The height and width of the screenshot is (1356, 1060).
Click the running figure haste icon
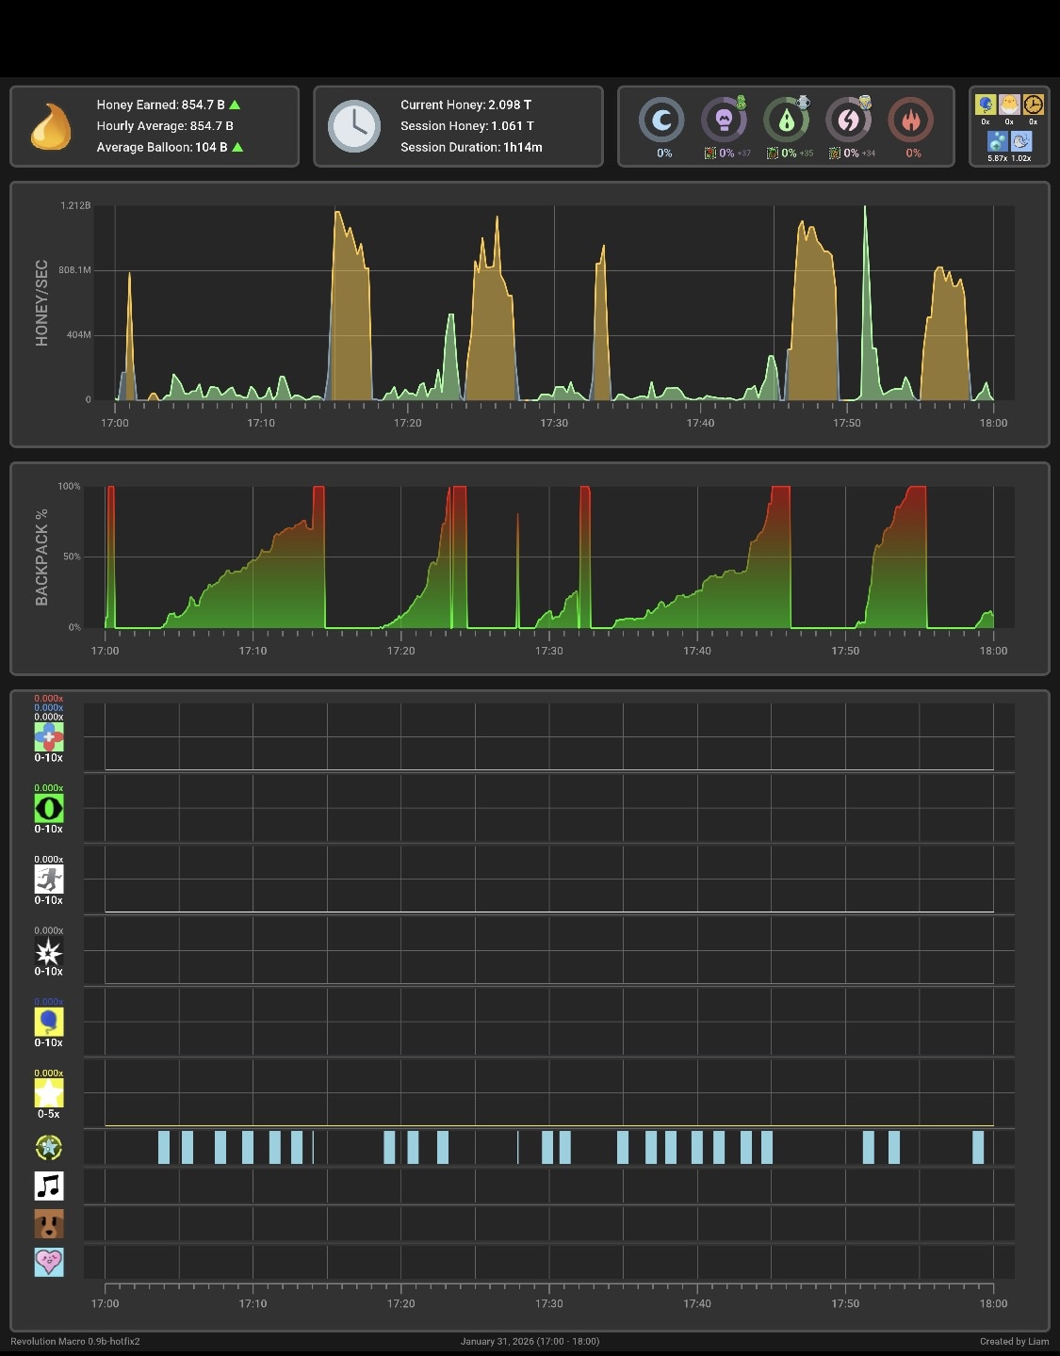[49, 880]
